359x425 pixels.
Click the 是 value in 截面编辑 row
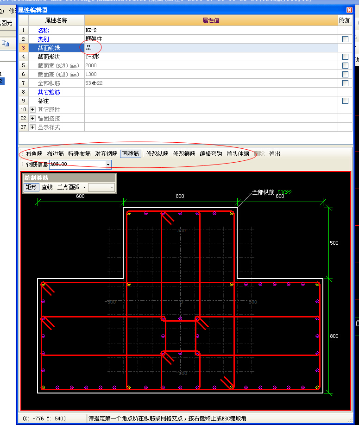pos(88,48)
